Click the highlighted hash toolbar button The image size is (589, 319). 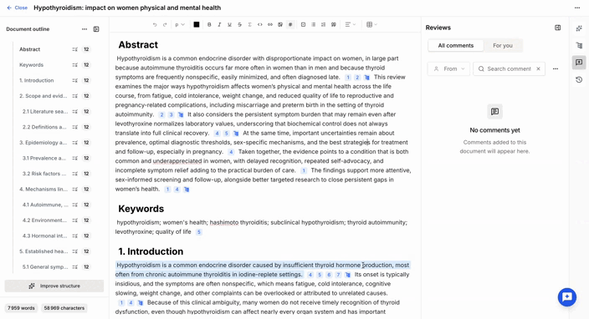click(290, 25)
